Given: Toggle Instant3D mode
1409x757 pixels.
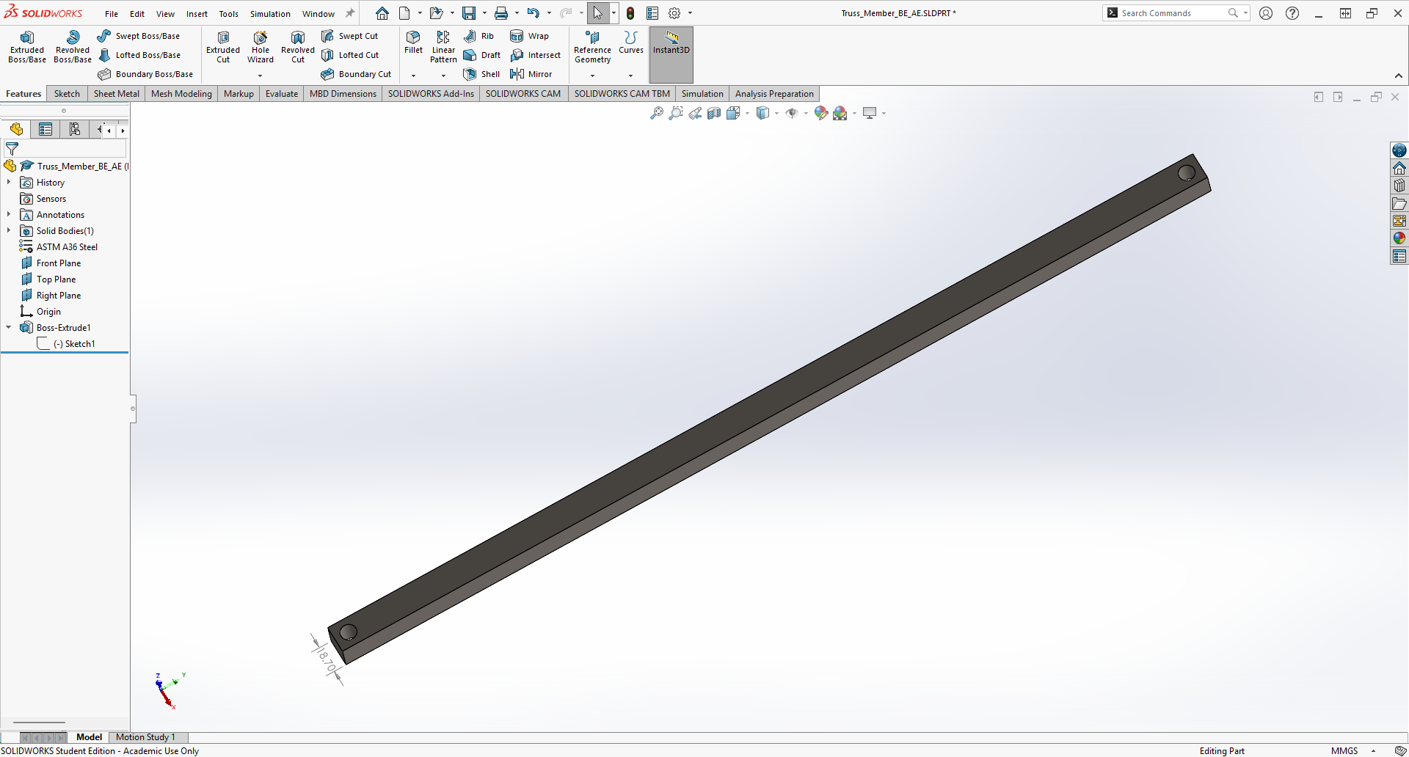Looking at the screenshot, I should 671,55.
